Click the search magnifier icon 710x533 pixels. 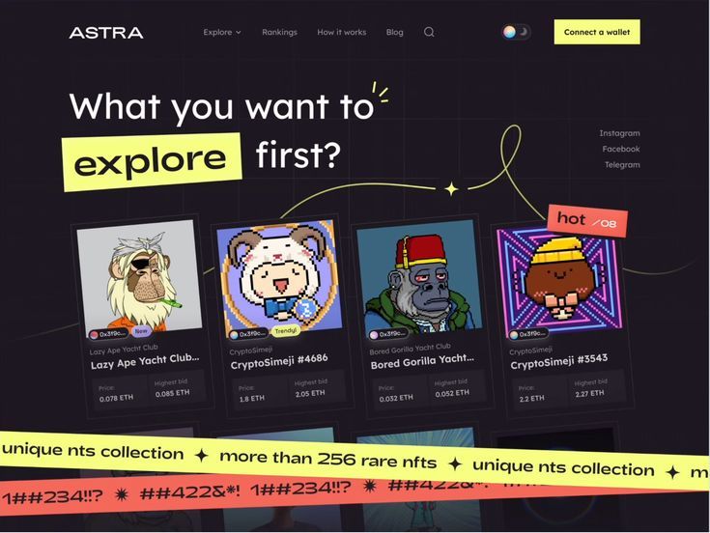(429, 32)
